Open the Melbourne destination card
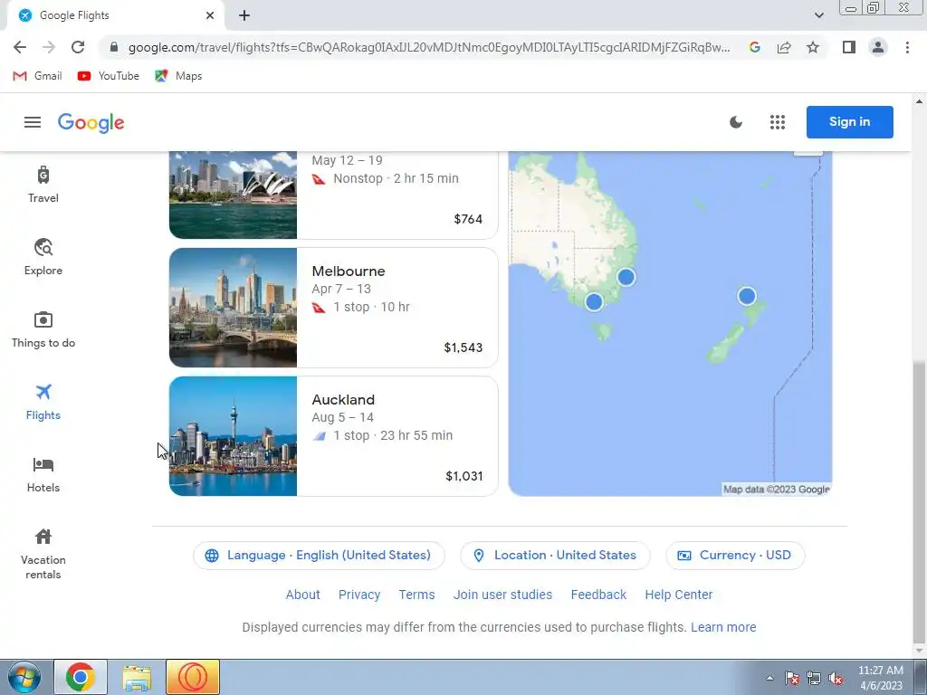 click(333, 308)
